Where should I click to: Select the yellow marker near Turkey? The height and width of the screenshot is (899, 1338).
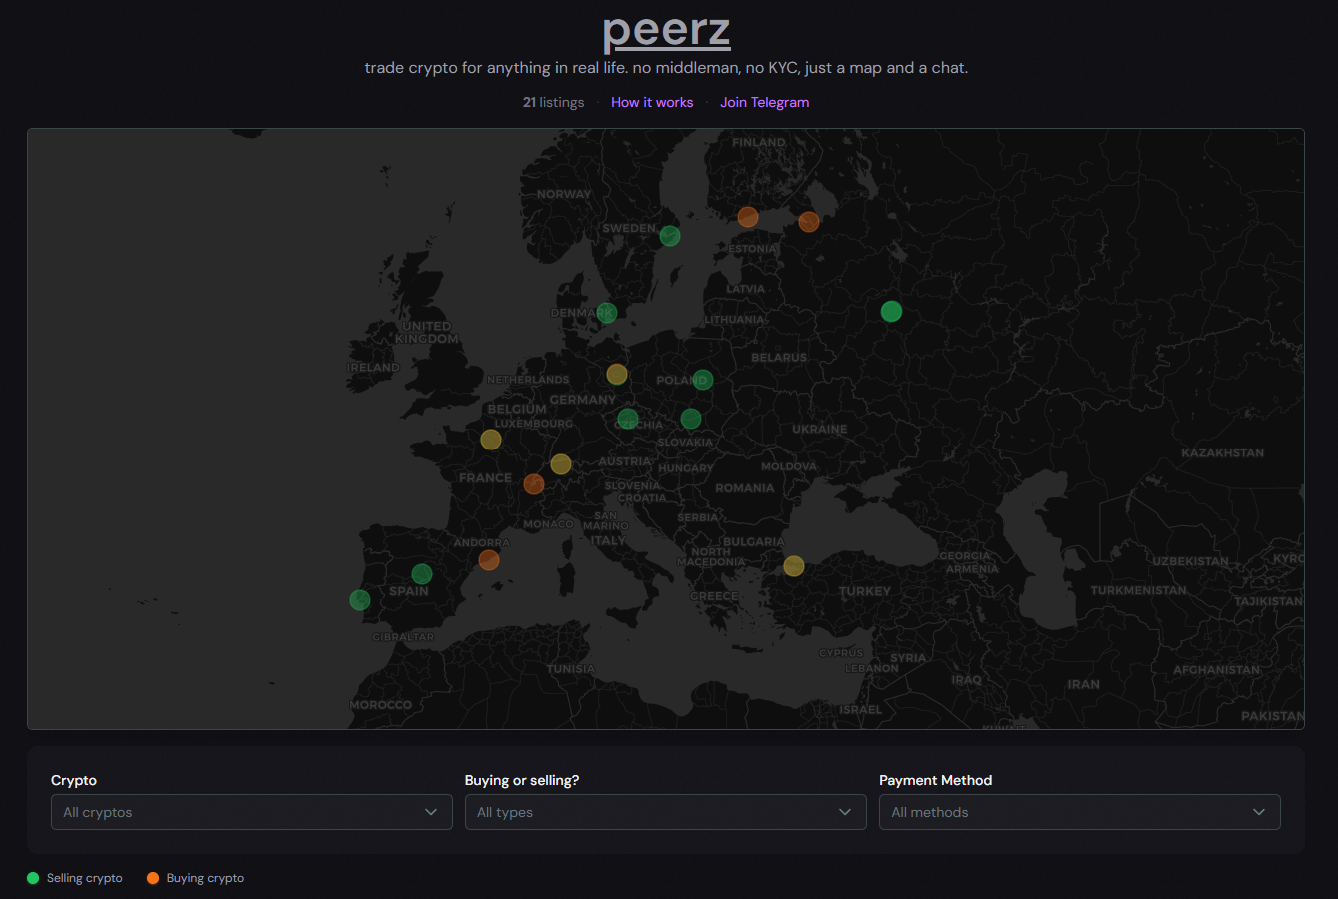[794, 566]
